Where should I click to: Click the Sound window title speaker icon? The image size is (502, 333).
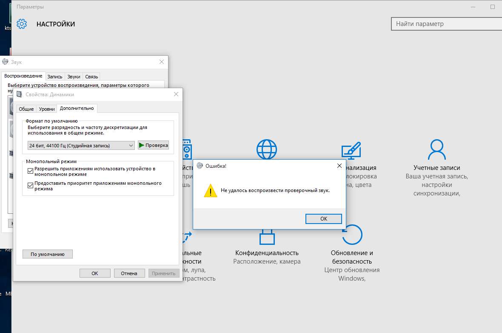tap(5, 62)
